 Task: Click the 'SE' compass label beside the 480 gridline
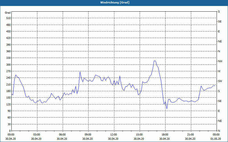click(220, 22)
